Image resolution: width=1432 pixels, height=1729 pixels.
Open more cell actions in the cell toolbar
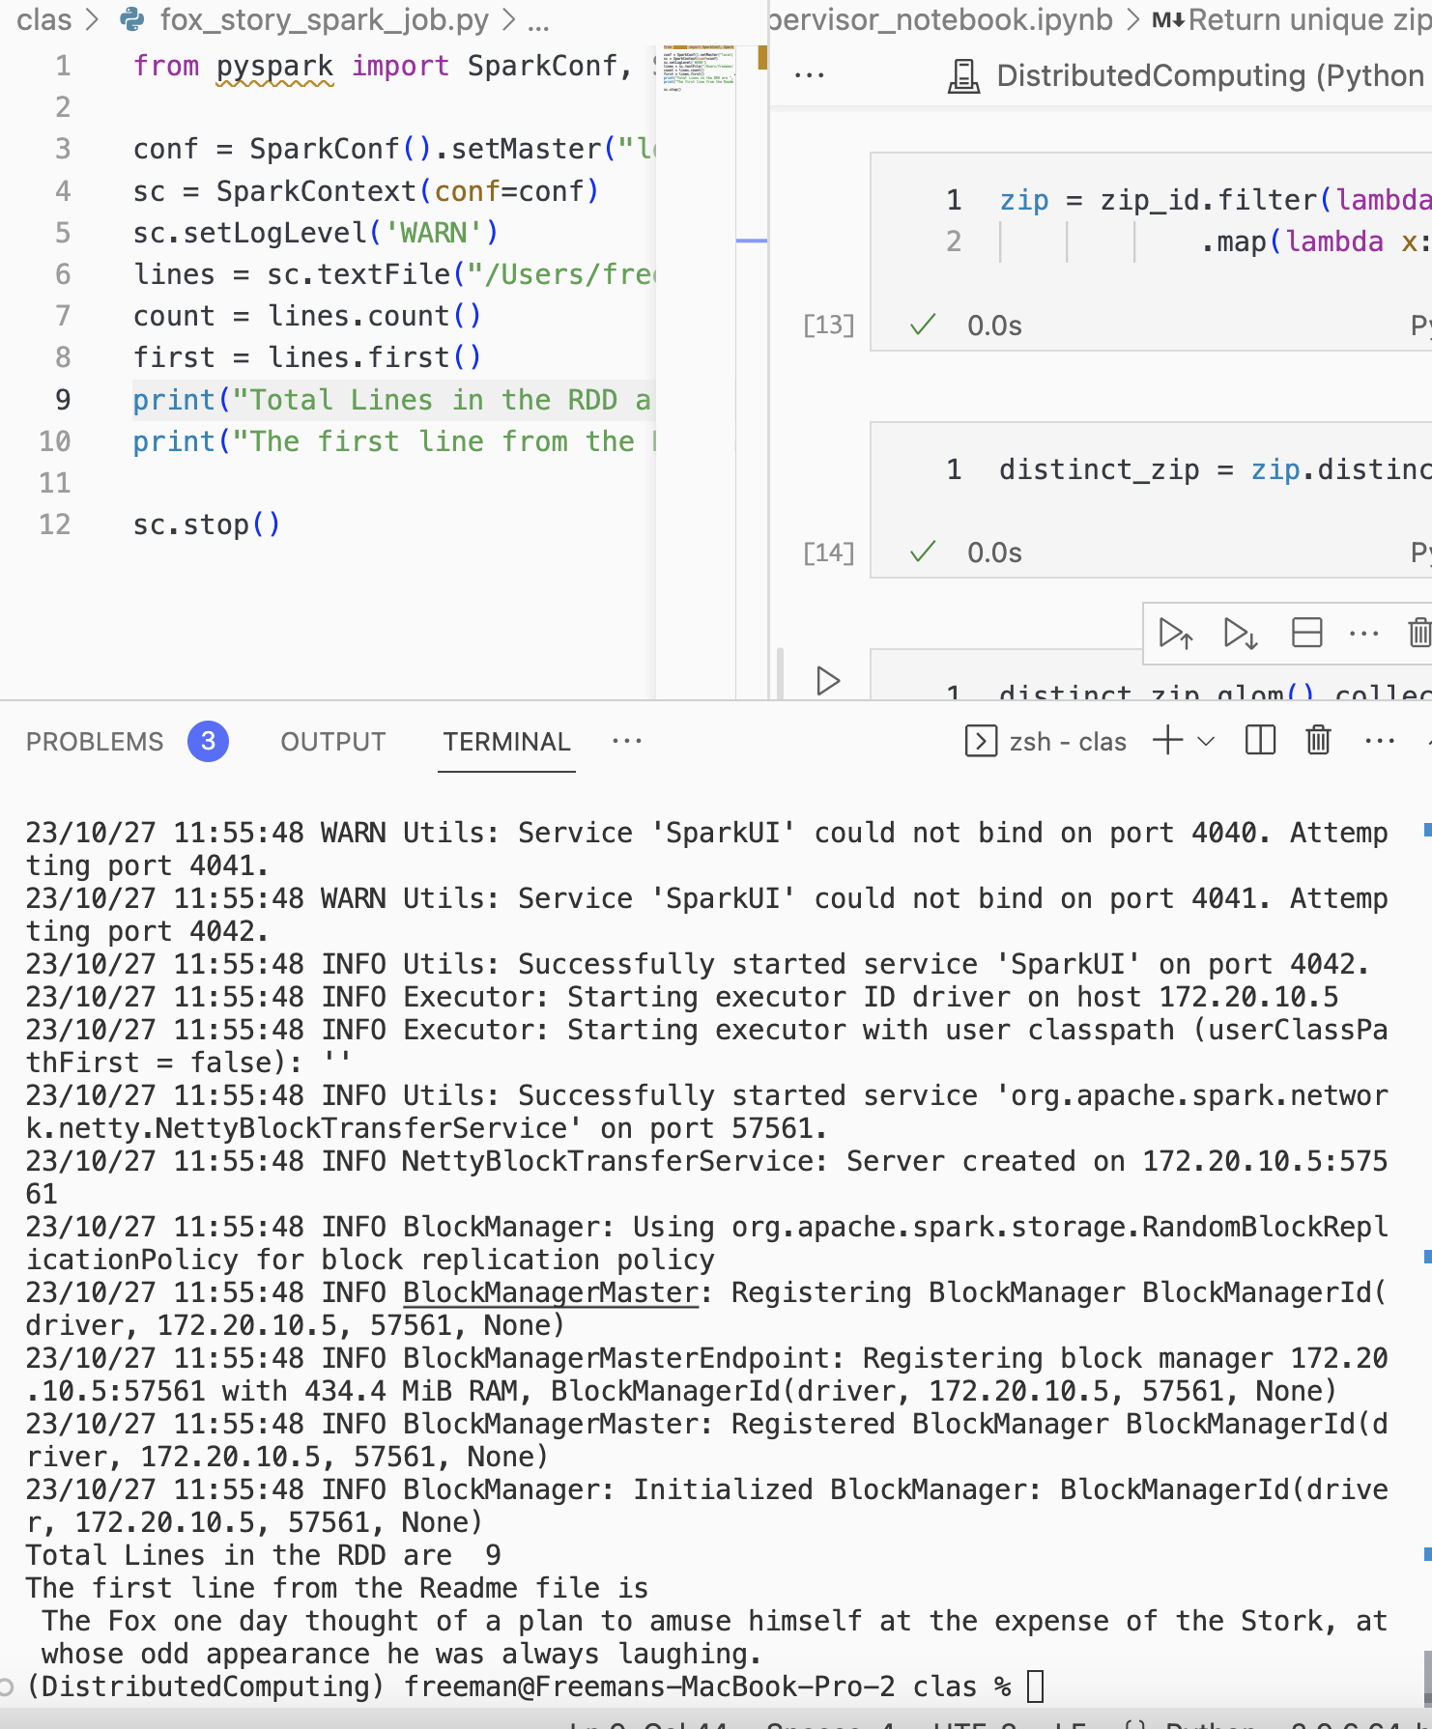(x=1363, y=634)
